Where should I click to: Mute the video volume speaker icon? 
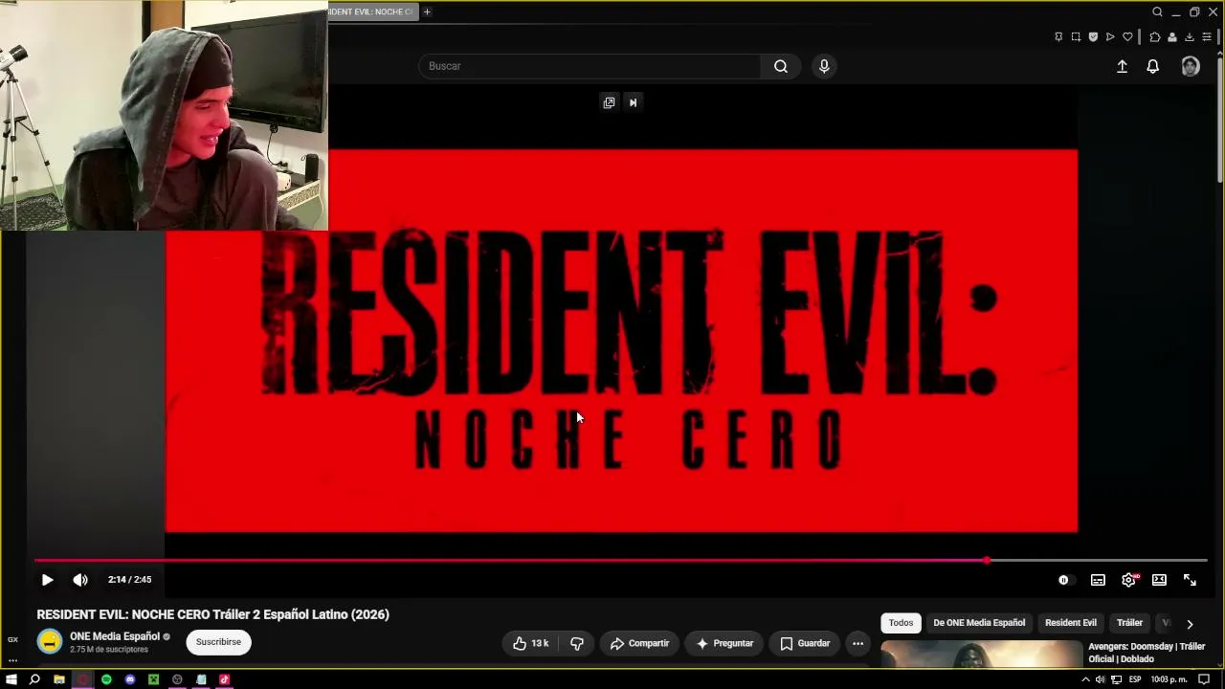[x=80, y=579]
